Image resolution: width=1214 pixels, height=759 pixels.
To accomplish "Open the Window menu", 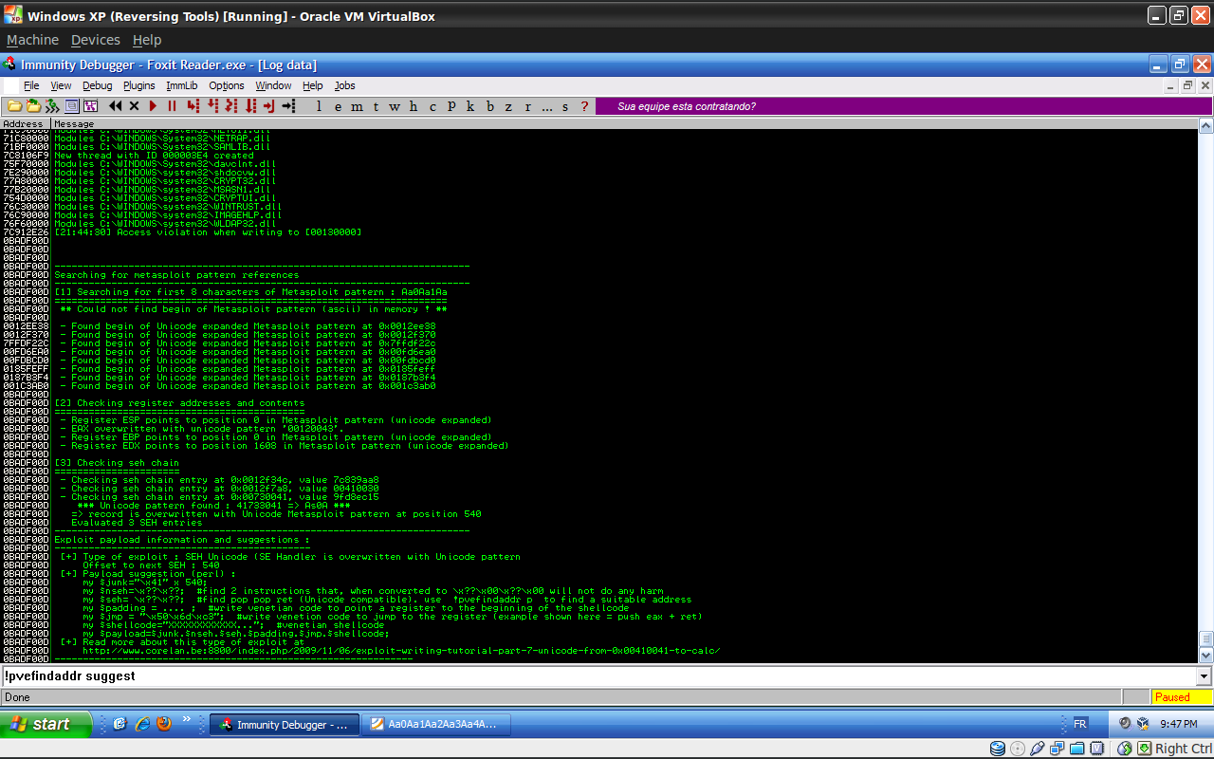I will pyautogui.click(x=273, y=85).
